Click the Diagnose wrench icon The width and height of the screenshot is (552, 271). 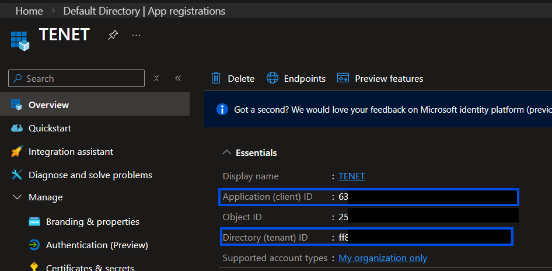click(x=16, y=175)
